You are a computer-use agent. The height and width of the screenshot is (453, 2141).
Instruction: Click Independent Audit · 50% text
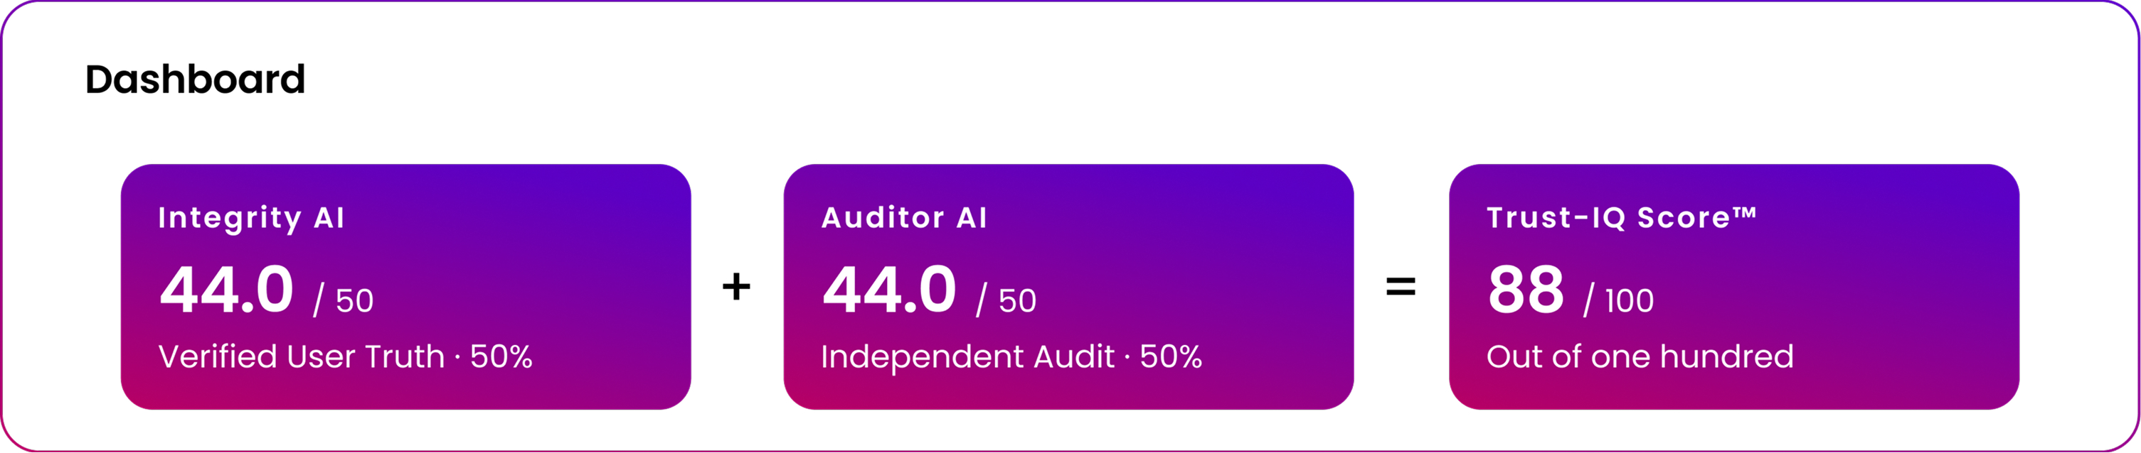click(1011, 356)
